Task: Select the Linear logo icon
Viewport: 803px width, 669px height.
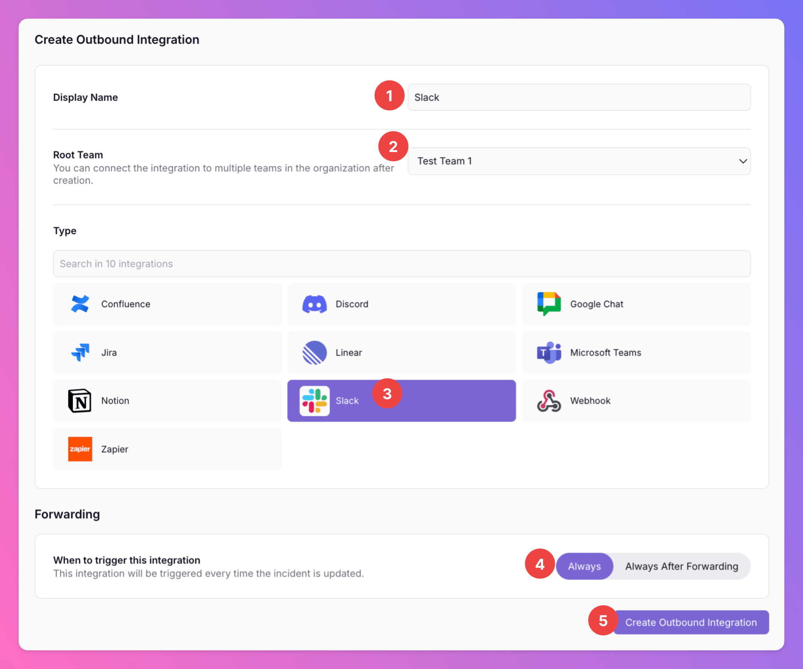Action: (314, 352)
